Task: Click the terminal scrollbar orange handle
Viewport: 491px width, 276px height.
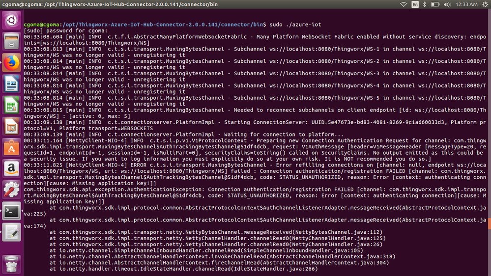Action: 490,223
